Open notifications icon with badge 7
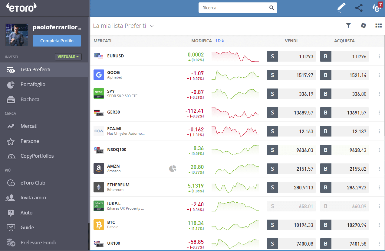The width and height of the screenshot is (385, 251). [378, 7]
